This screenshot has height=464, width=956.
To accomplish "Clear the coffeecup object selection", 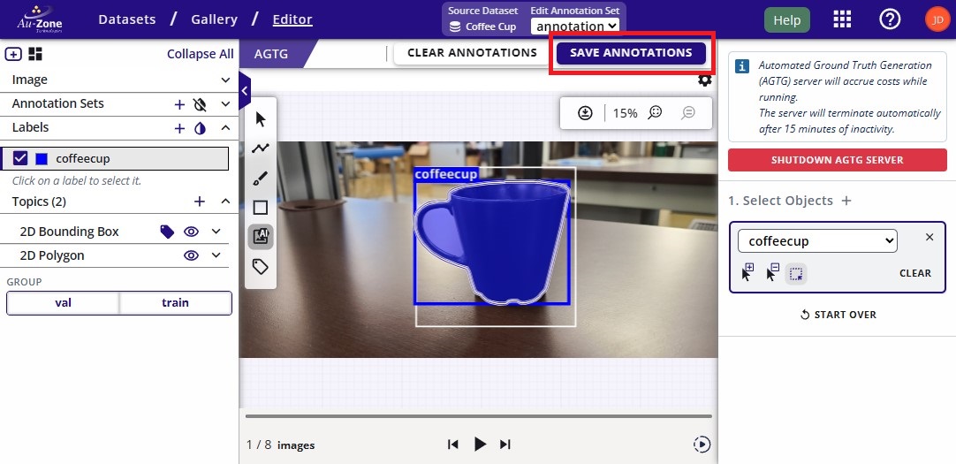I will [x=915, y=273].
